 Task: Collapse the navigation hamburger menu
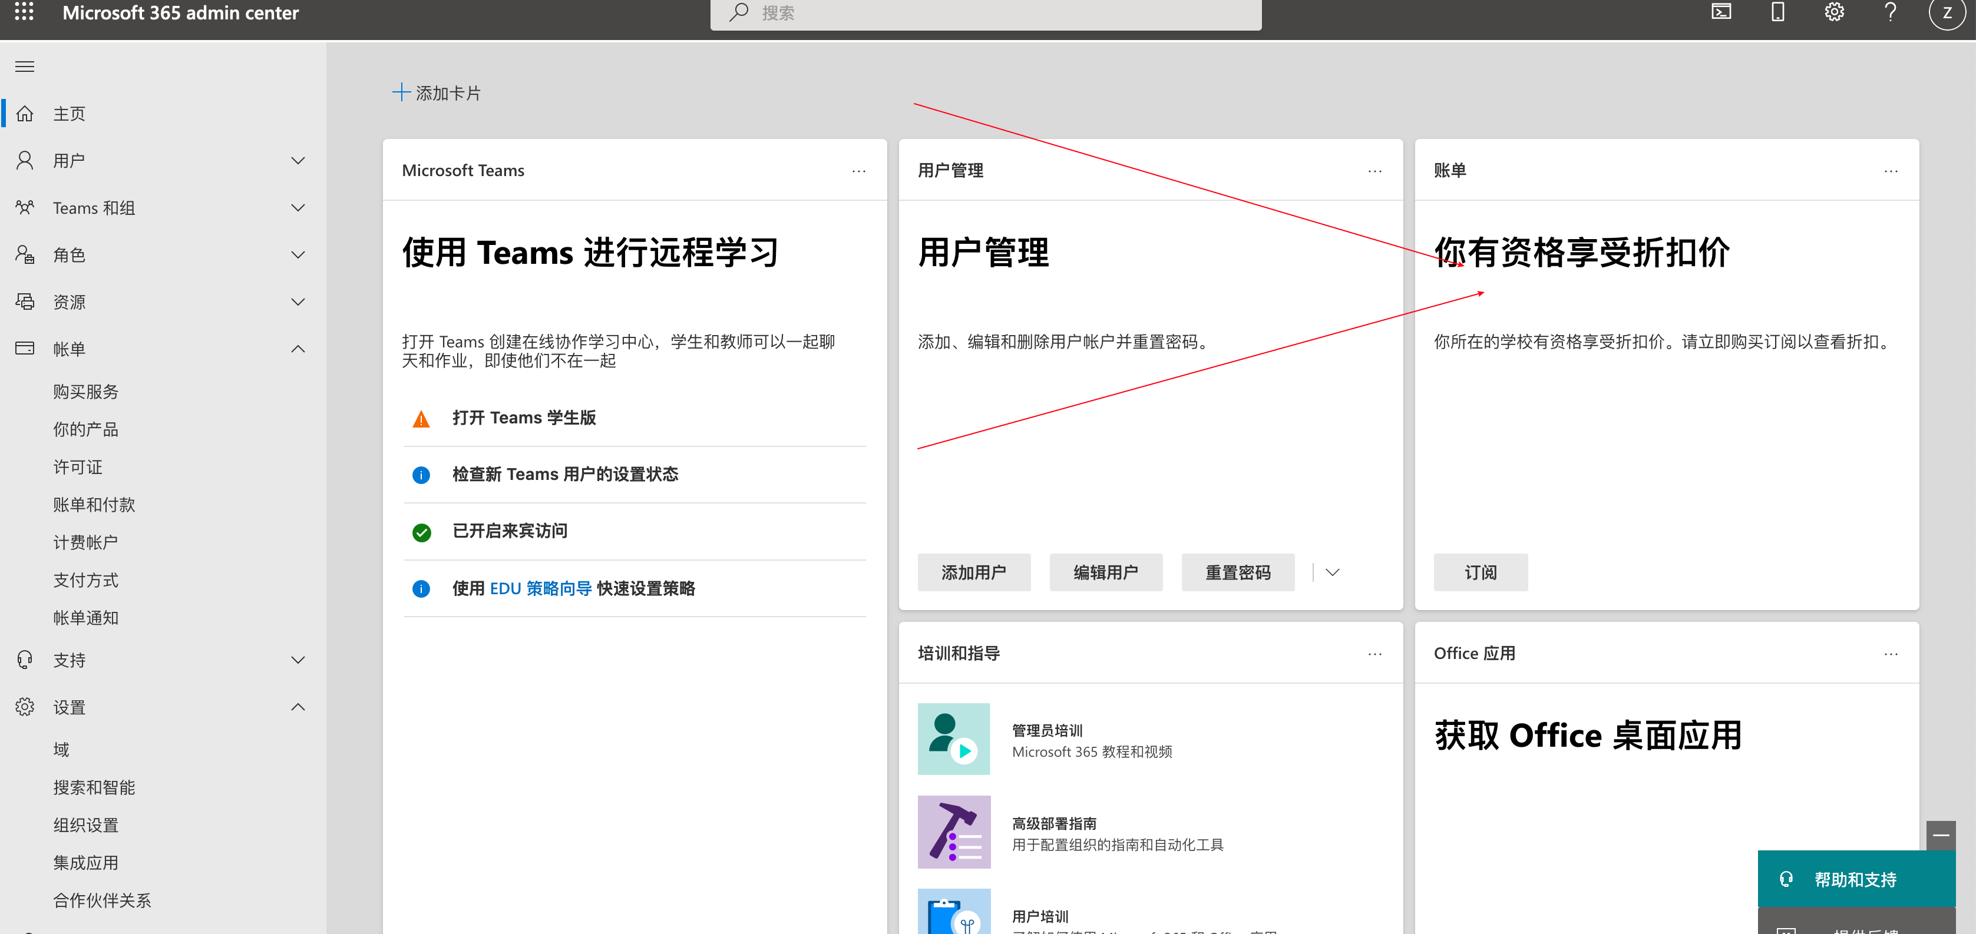click(x=25, y=67)
